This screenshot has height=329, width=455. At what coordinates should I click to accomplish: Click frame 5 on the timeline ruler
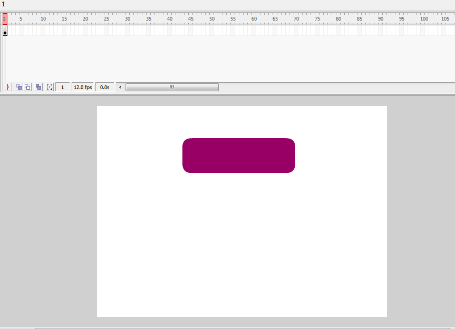(21, 19)
